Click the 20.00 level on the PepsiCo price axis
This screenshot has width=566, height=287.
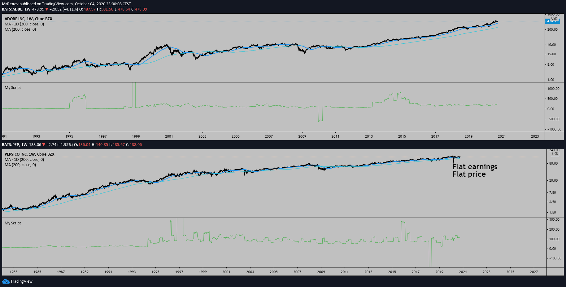point(553,180)
